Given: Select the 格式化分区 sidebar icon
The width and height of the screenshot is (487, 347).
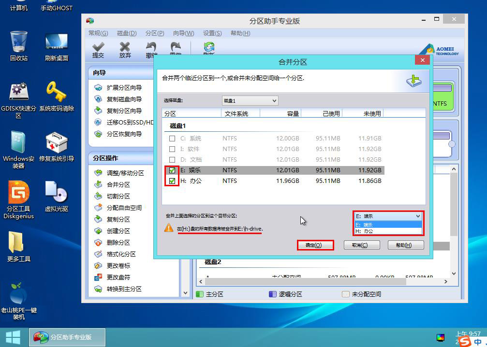Looking at the screenshot, I should pyautogui.click(x=98, y=254).
